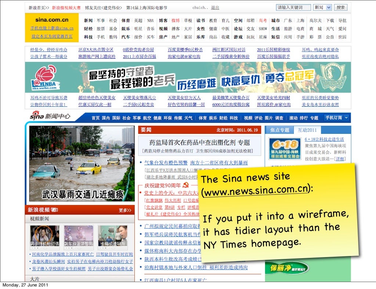
Task: Open headline 药监局首次在药品中查出塑化剂
Action: pyautogui.click(x=193, y=143)
